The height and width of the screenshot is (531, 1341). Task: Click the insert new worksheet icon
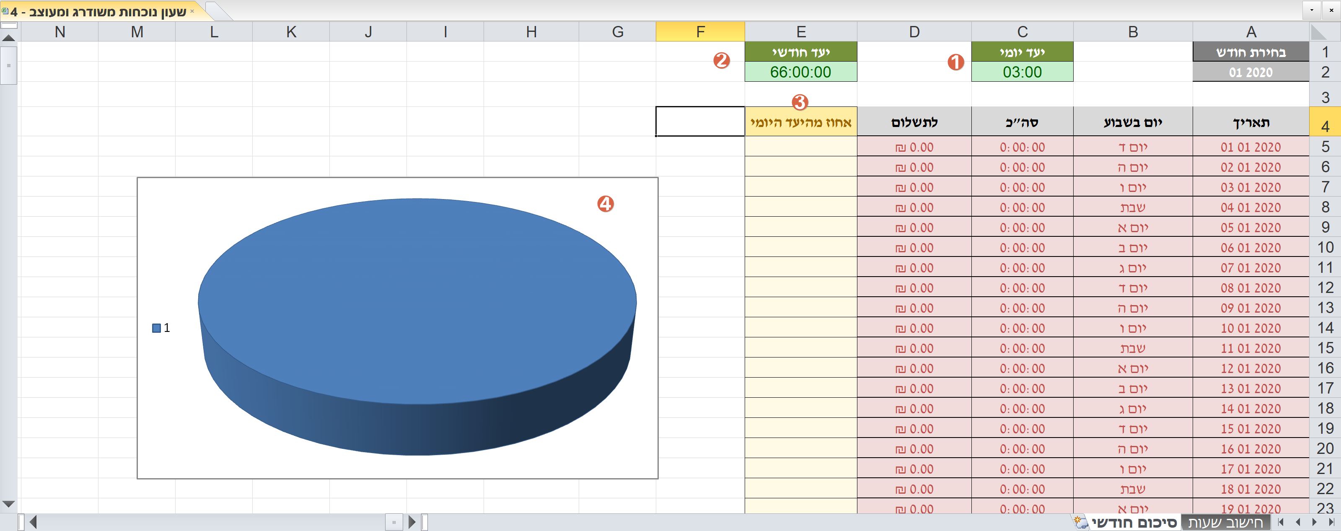click(1080, 522)
